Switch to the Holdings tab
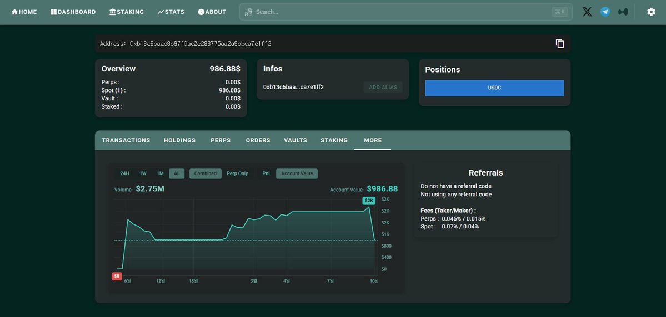 (179, 140)
